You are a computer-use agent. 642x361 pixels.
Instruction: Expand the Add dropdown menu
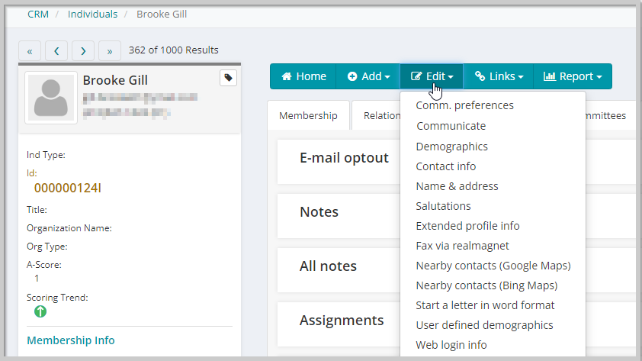click(x=368, y=76)
